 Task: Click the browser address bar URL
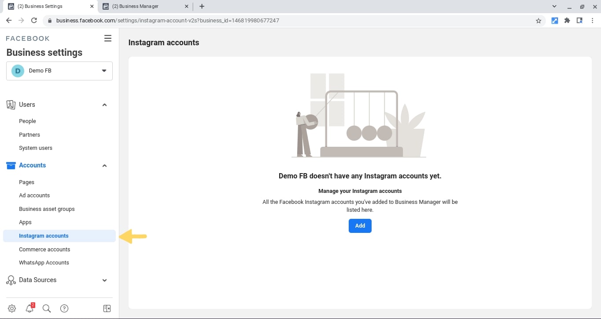click(167, 21)
